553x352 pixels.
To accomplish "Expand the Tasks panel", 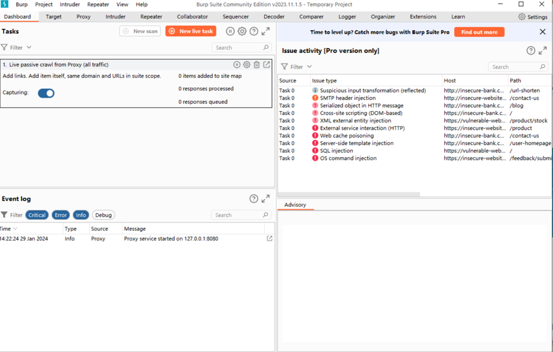I will pos(265,31).
